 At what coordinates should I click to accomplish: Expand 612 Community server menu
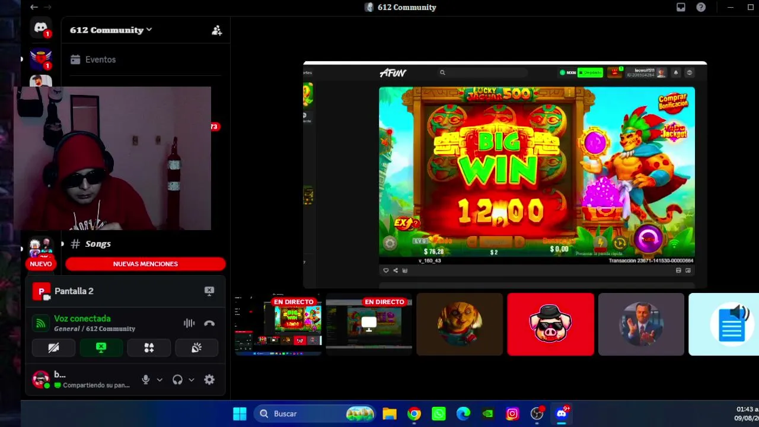coord(111,30)
